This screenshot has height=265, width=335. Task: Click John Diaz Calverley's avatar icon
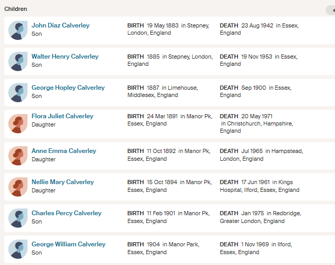pyautogui.click(x=18, y=30)
